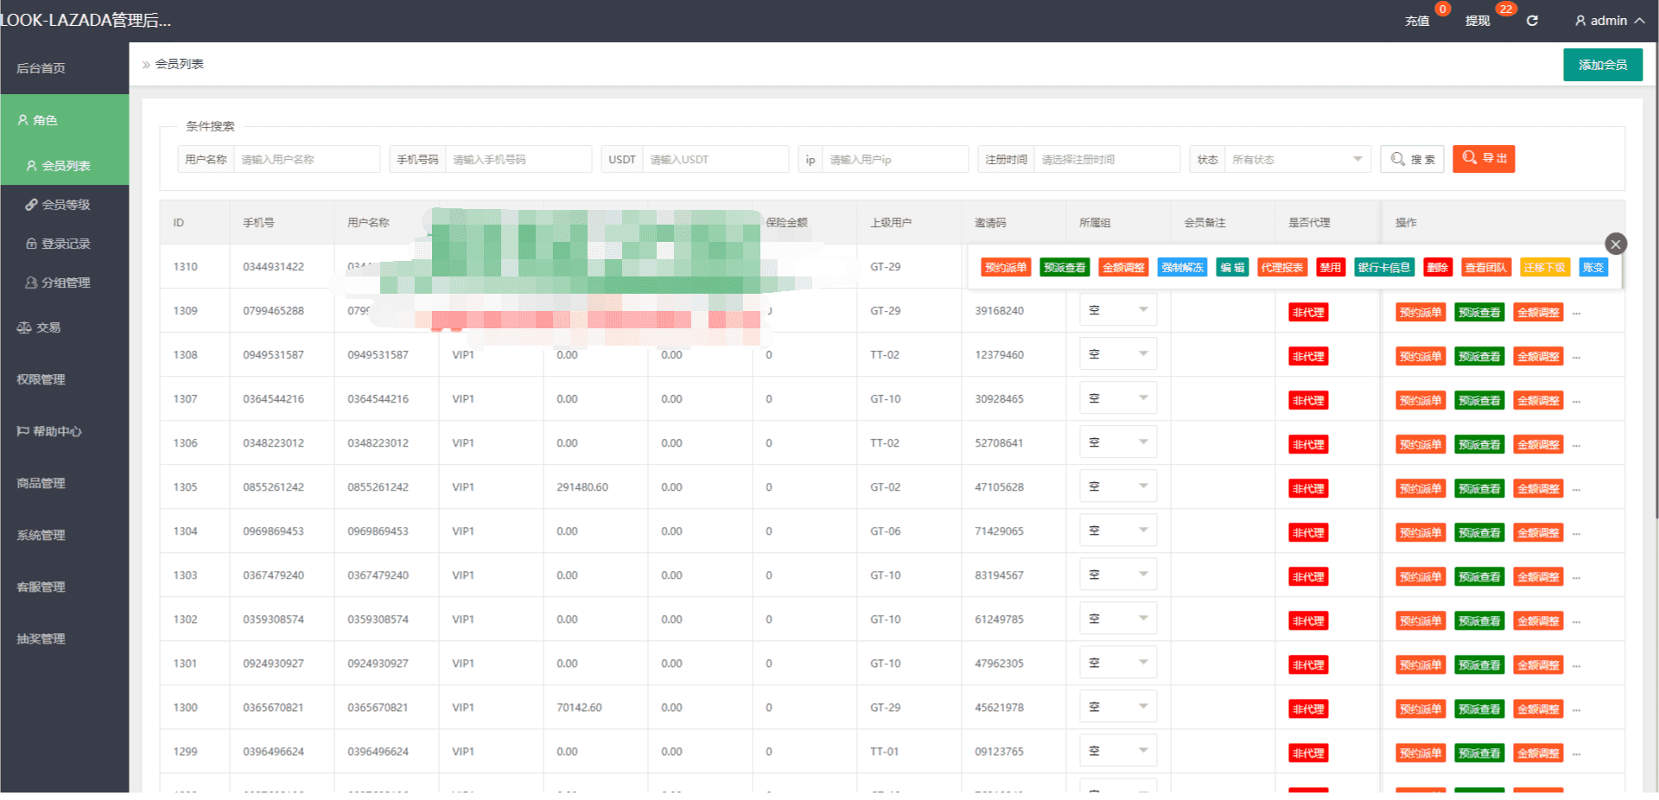Open the 状态 filter dropdown
This screenshot has width=1659, height=800.
1296,160
